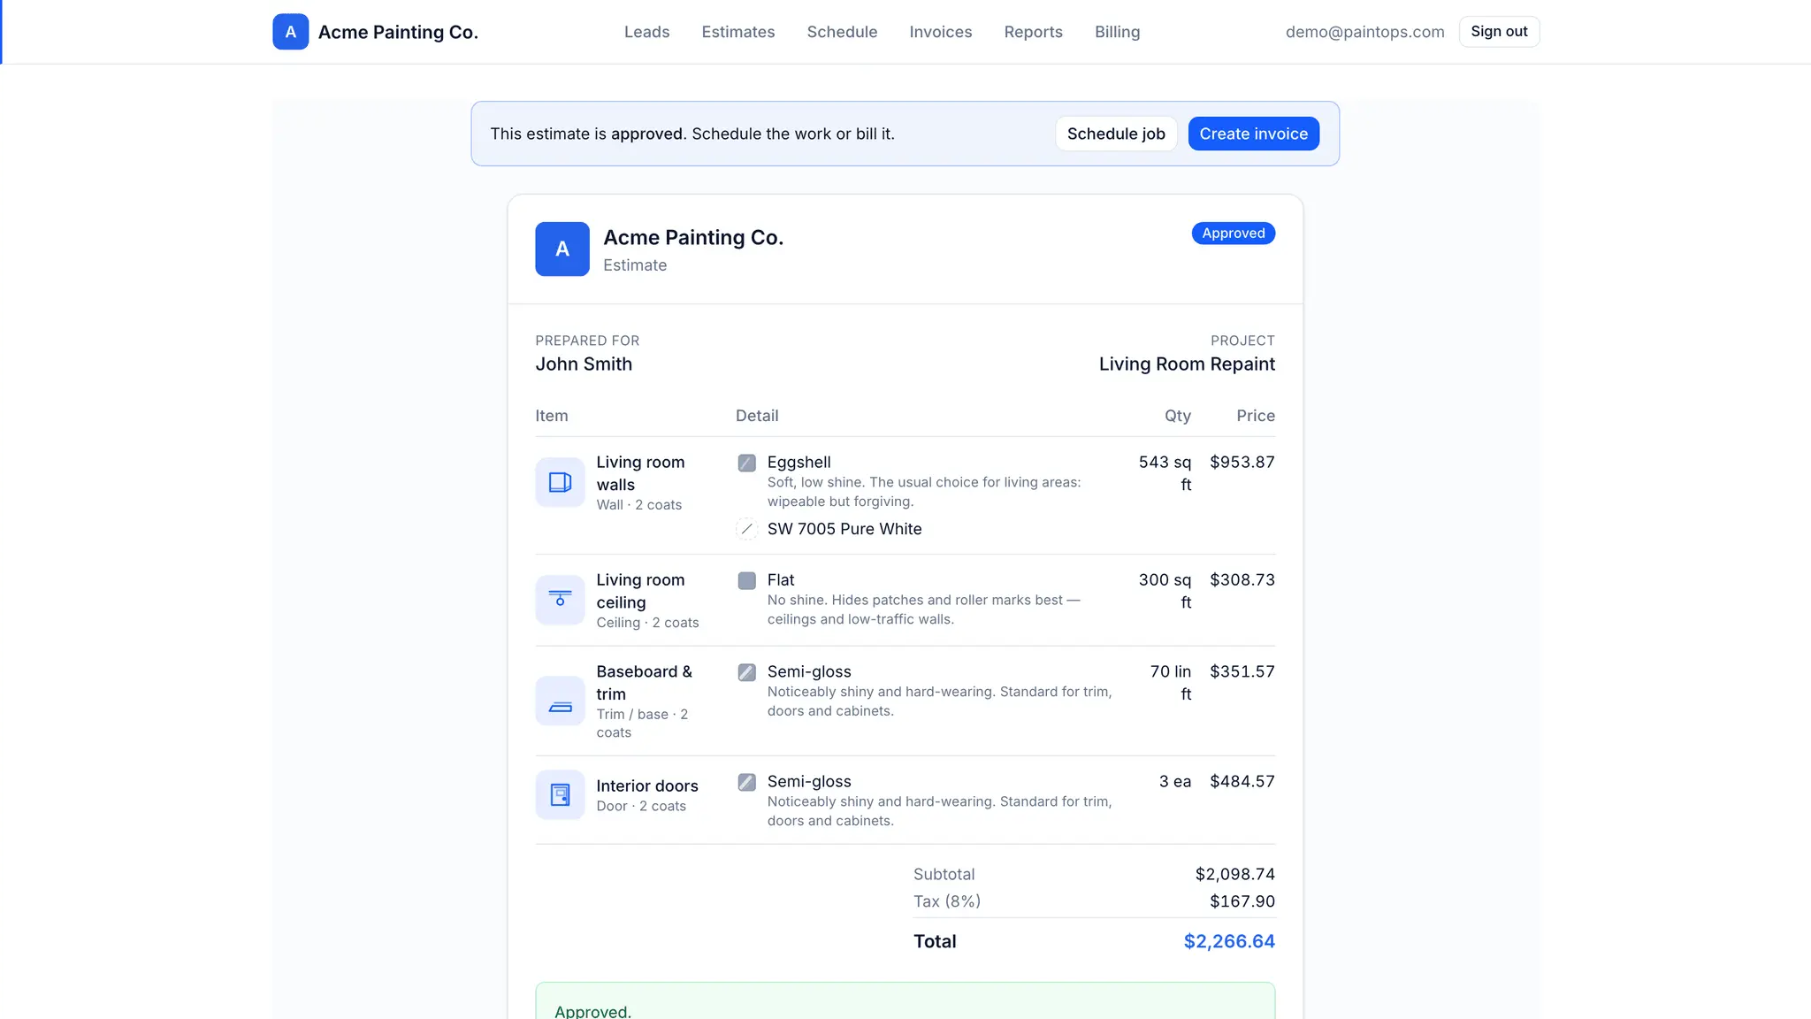This screenshot has width=1811, height=1019.
Task: Click the baseboard icon for Baseboard & trim
Action: [560, 701]
